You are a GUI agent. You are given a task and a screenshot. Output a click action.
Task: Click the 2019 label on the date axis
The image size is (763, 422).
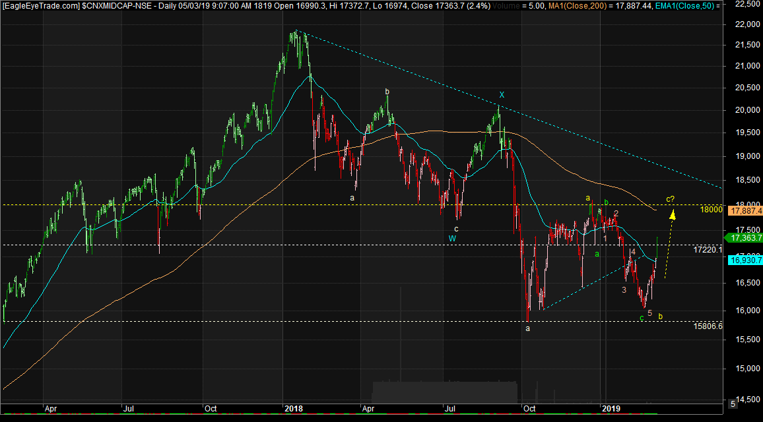(x=611, y=409)
